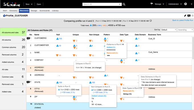This screenshot has height=110, width=194.
Task: Switch to the Scorecards tab
Action: point(44,11)
